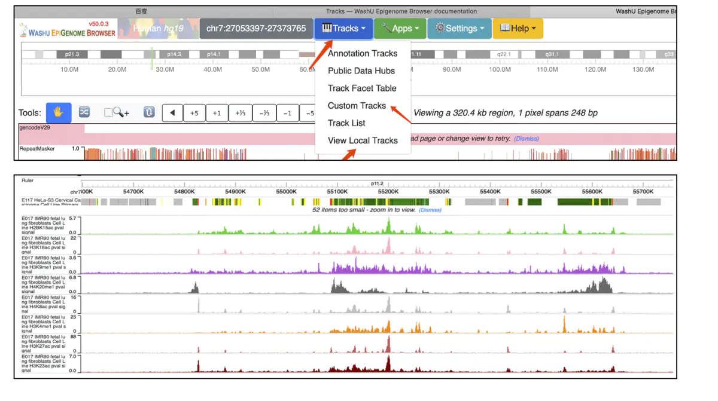Click the circular arrows tool icon

149,112
